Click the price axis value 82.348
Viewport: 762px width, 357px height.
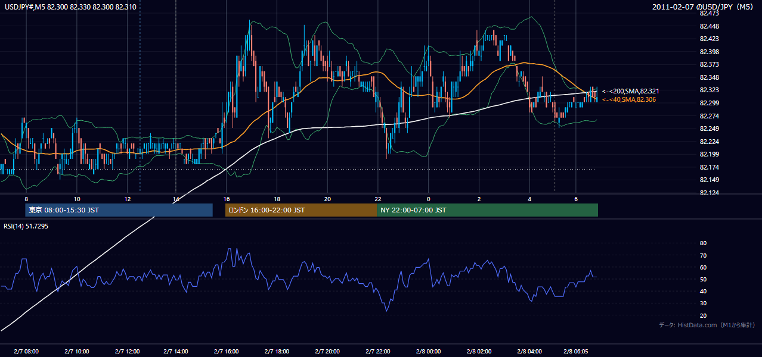pyautogui.click(x=709, y=77)
